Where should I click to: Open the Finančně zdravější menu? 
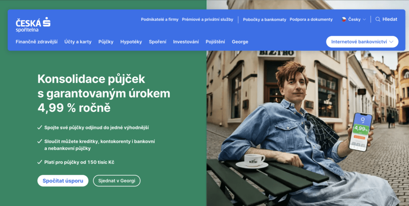37,42
